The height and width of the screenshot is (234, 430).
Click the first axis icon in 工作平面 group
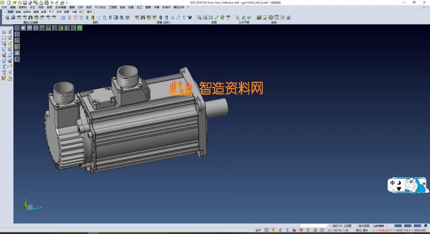pyautogui.click(x=238, y=18)
